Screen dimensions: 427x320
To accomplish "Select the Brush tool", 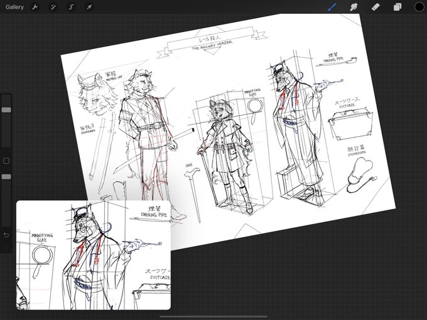I will [332, 7].
